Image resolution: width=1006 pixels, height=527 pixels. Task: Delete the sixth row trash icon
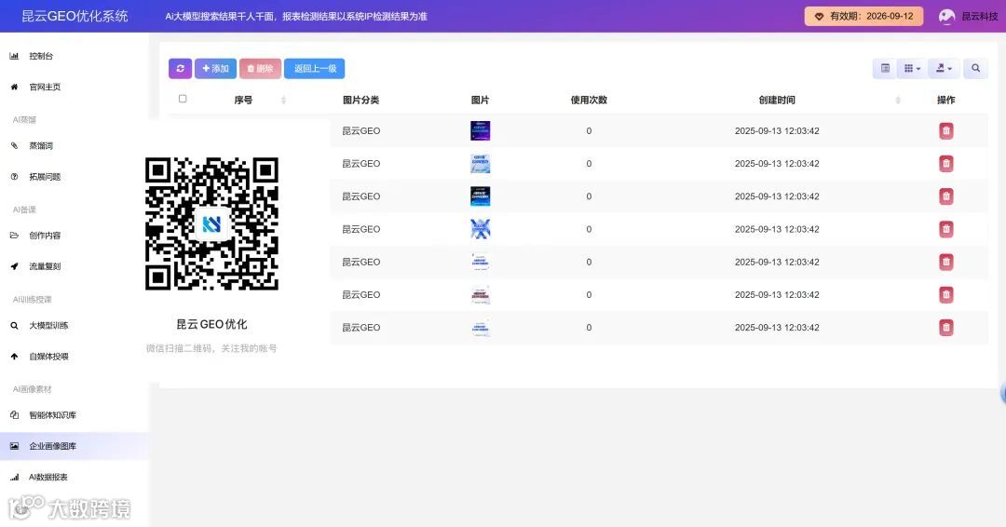click(x=945, y=294)
